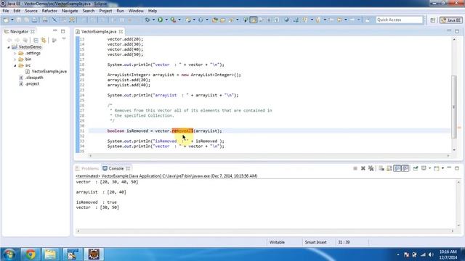Click the Quick Access search field

pos(399,20)
